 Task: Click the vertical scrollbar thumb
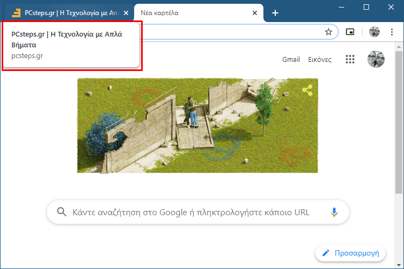coord(399,122)
